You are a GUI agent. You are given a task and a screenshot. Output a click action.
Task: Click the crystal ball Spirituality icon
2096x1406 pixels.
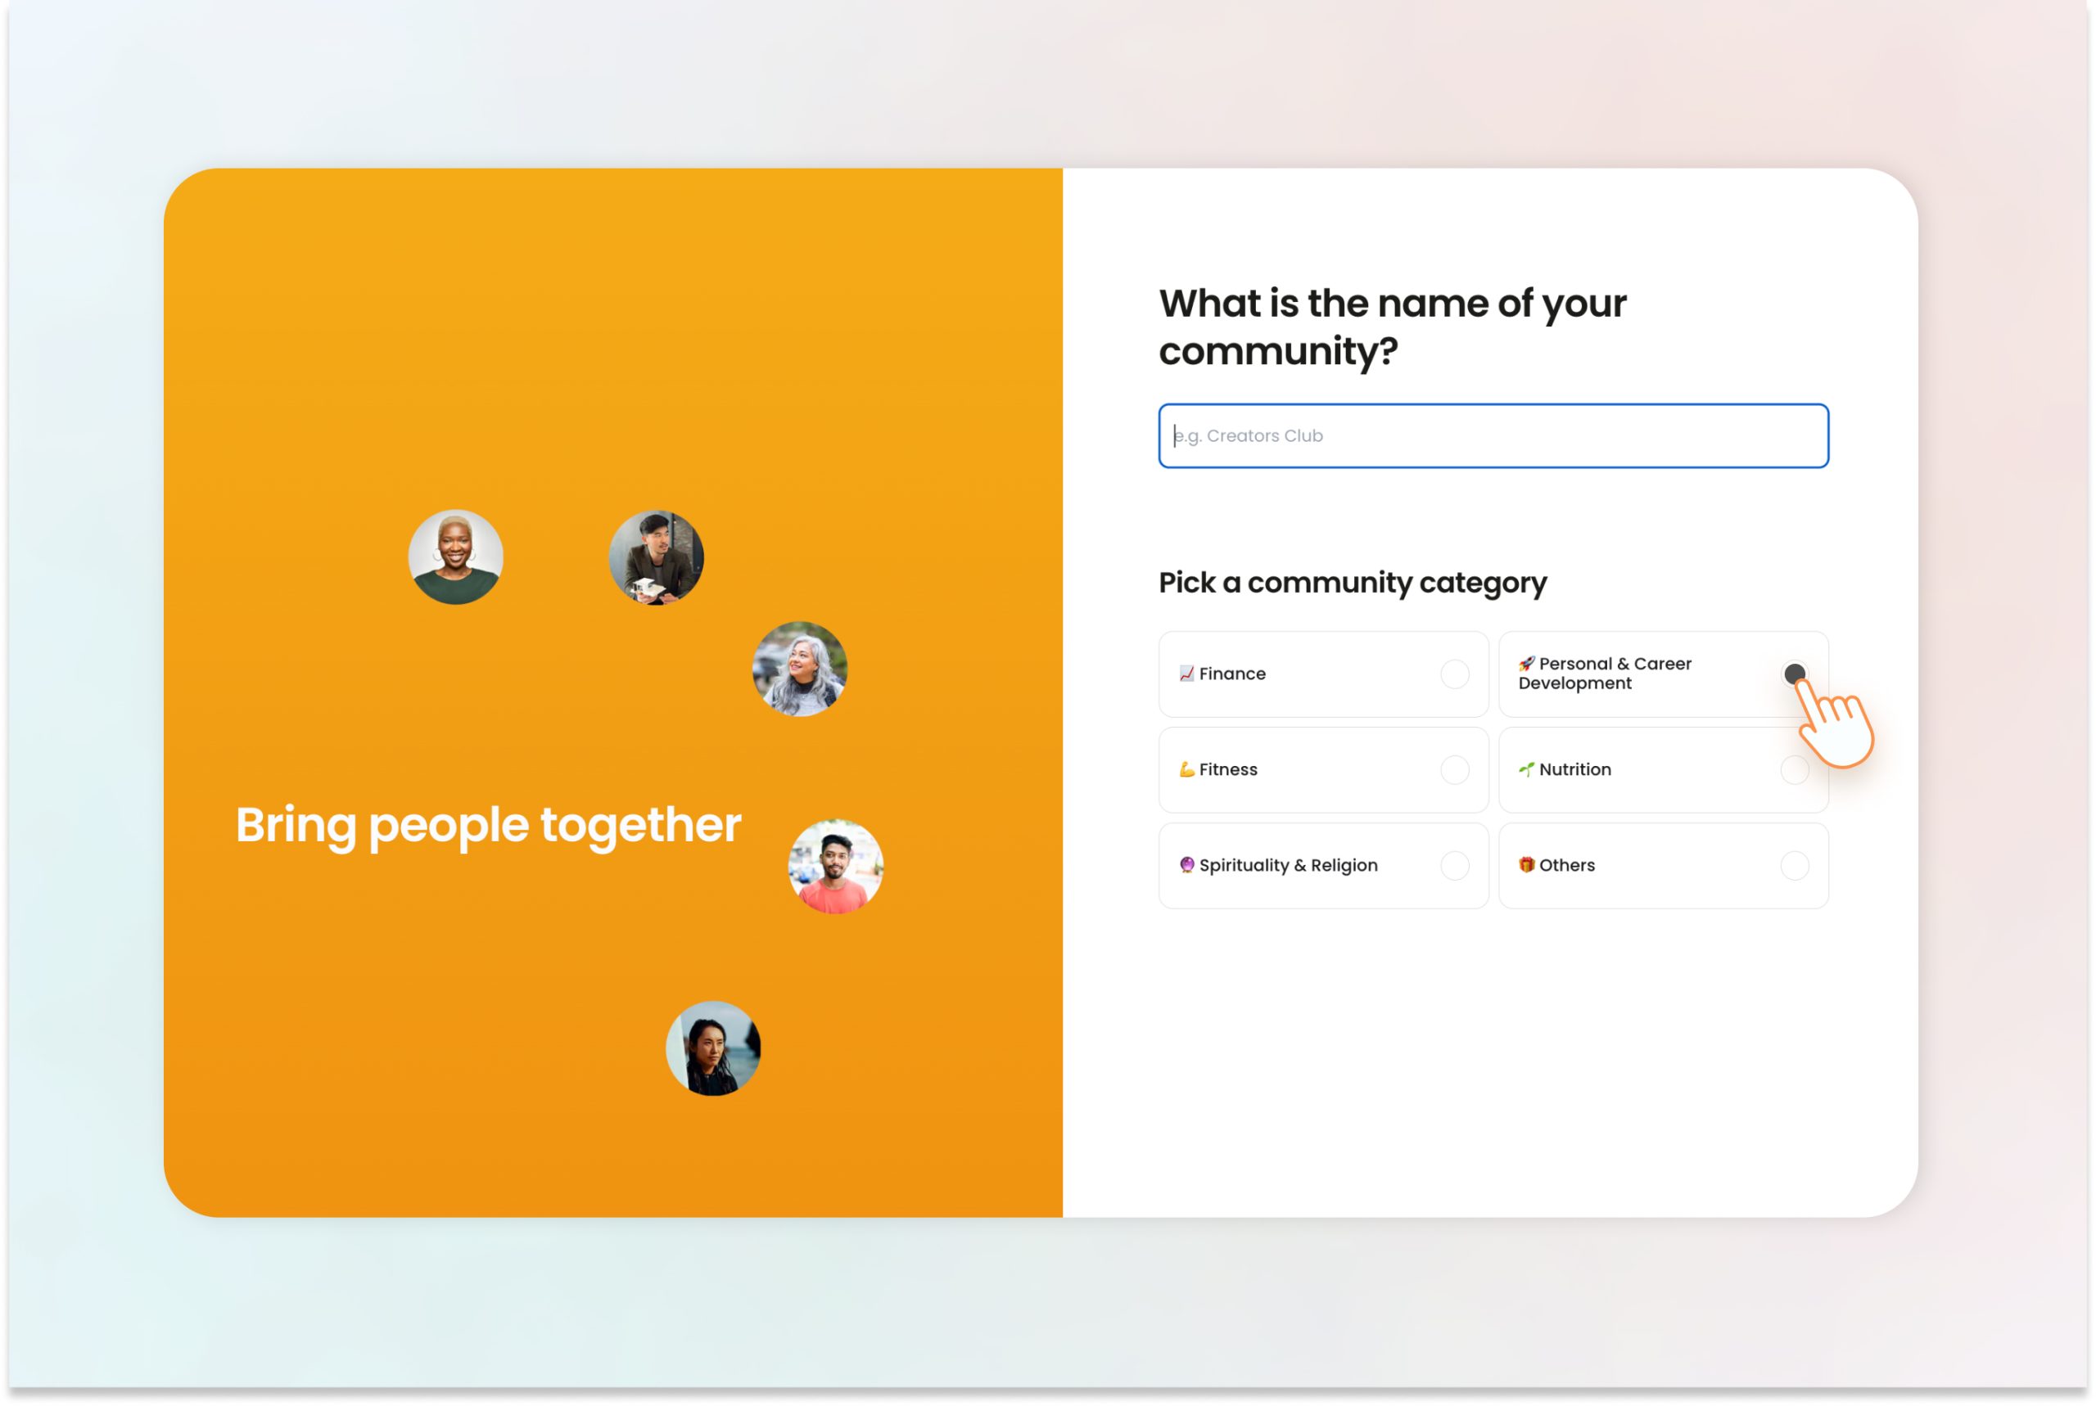(1186, 865)
